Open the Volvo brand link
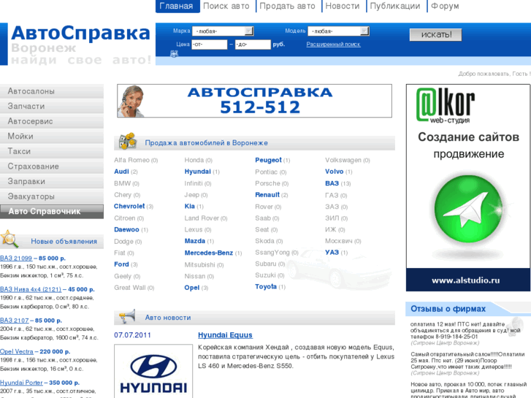 (335, 172)
